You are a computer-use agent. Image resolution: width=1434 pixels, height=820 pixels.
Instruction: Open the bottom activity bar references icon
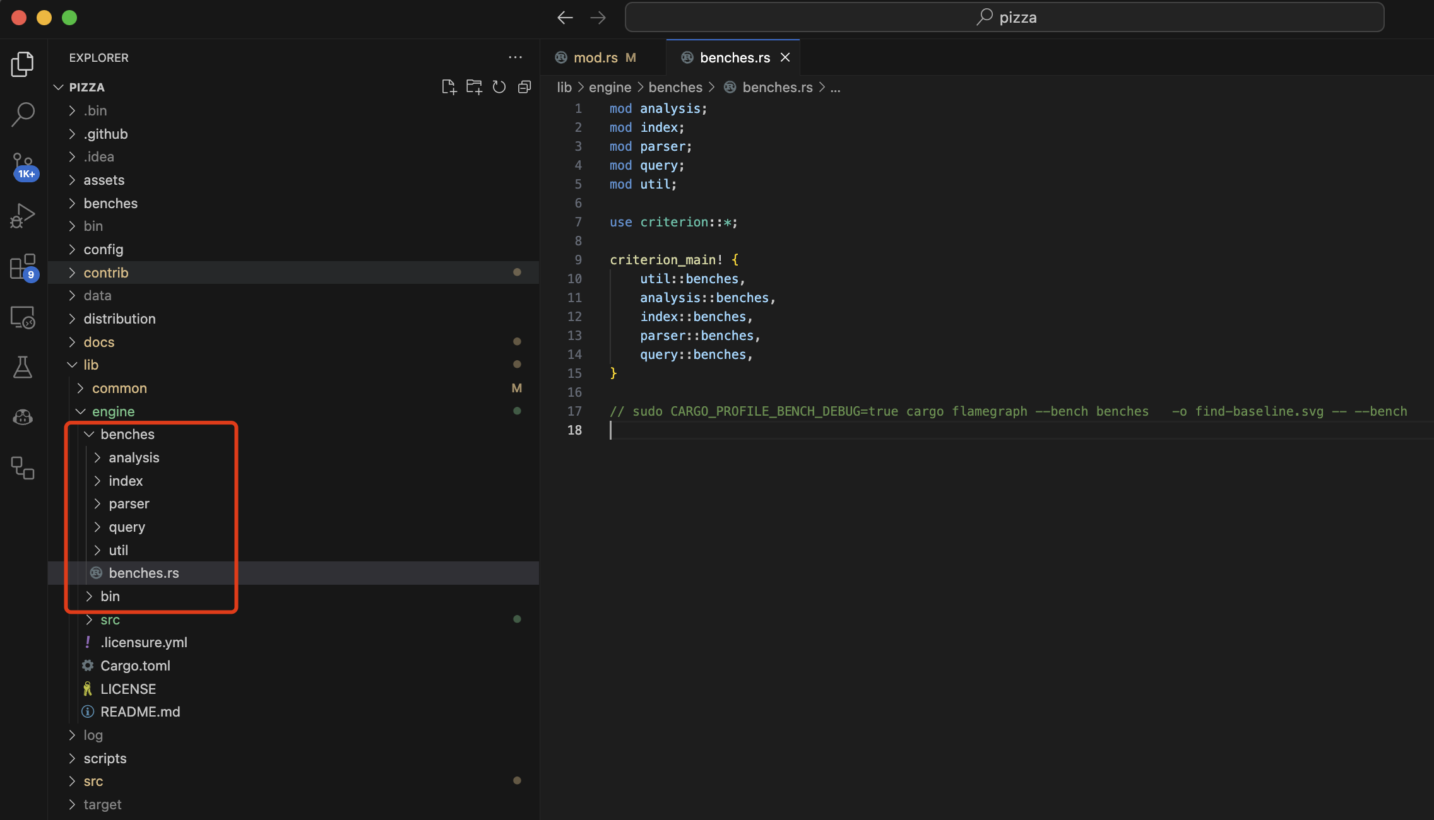[x=23, y=467]
